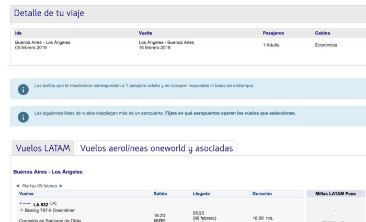The image size is (366, 222).
Task: Switch to the Vuelos LATAM tab
Action: [43, 148]
